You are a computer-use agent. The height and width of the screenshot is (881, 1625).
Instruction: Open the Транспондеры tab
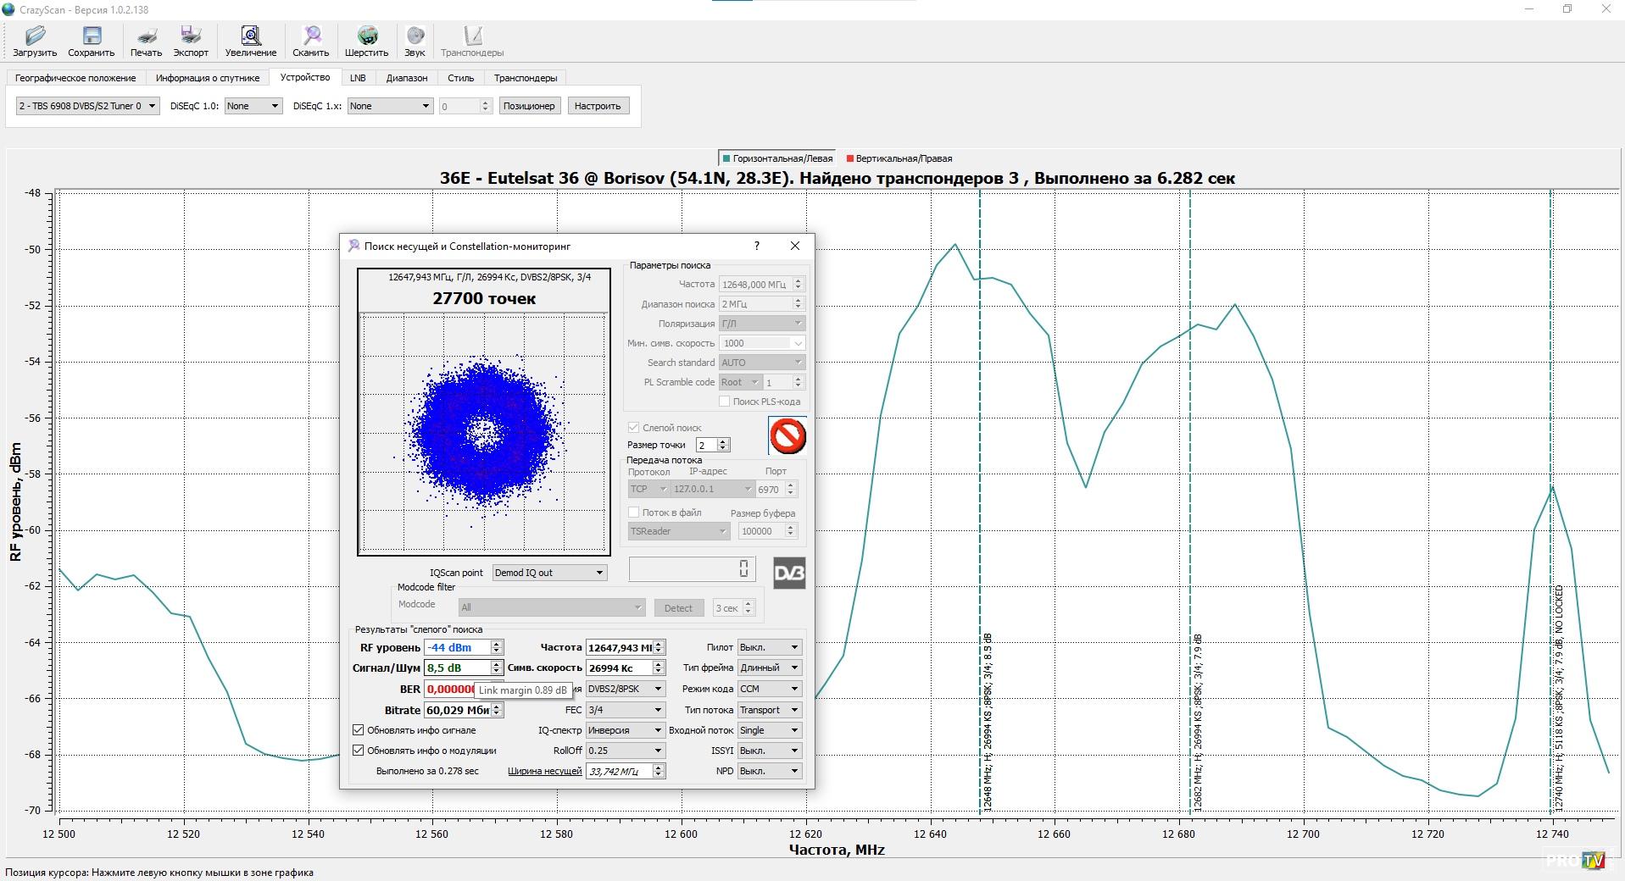526,78
